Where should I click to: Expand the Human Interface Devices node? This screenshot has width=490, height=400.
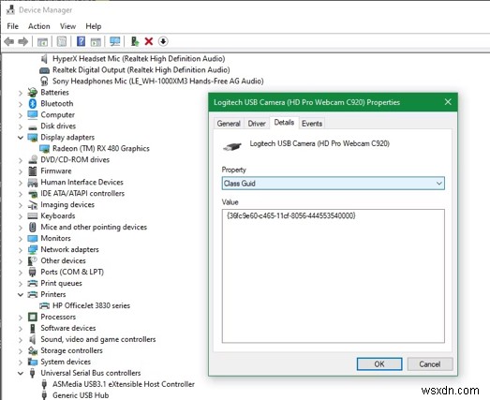coord(21,183)
